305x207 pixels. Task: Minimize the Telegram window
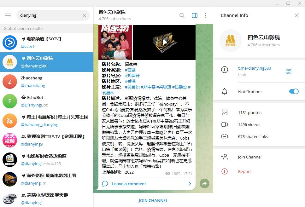tap(277, 3)
